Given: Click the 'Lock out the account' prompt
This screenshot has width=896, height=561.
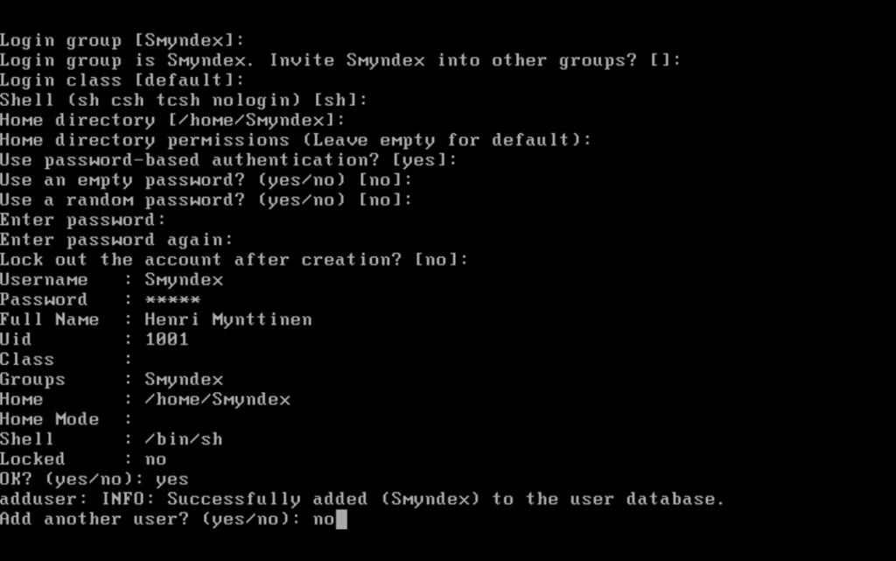Looking at the screenshot, I should click(x=234, y=260).
